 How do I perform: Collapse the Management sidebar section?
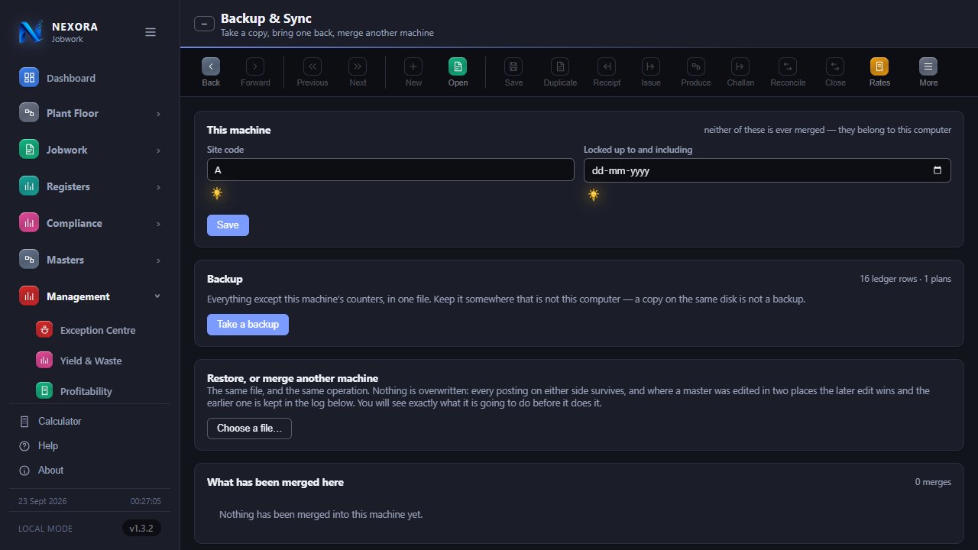pyautogui.click(x=90, y=296)
